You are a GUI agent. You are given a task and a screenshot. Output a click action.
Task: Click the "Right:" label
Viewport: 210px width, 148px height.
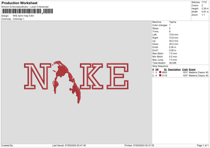pyautogui.click(x=155, y=38)
